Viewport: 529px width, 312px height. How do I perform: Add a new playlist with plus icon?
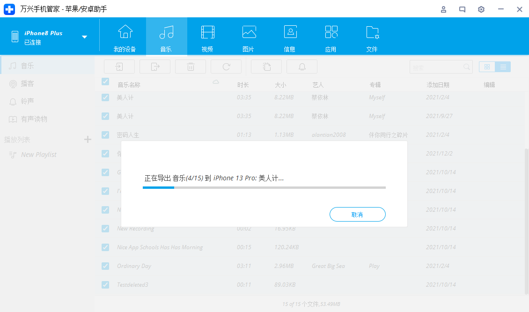coord(88,140)
